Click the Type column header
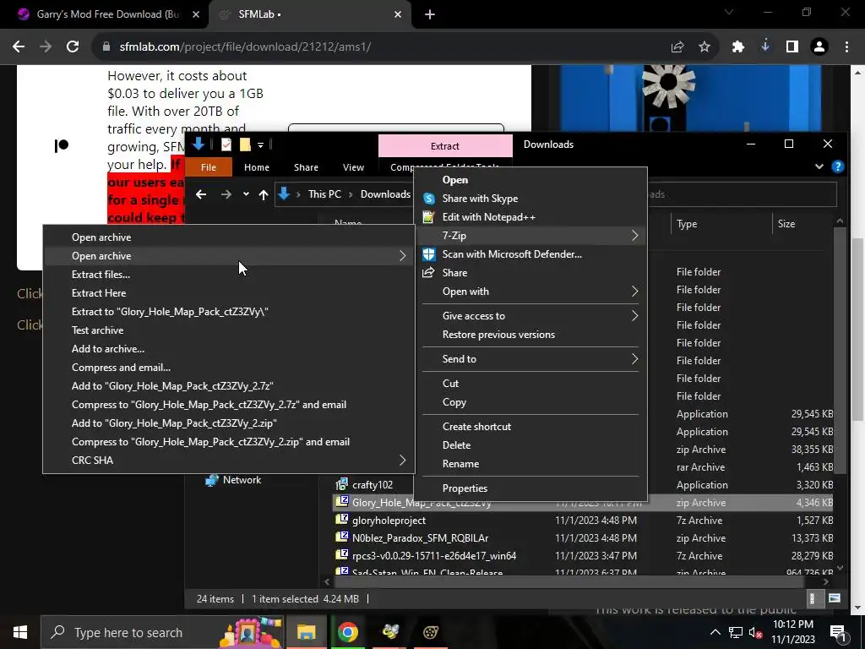Viewport: 865px width, 649px height. [687, 224]
